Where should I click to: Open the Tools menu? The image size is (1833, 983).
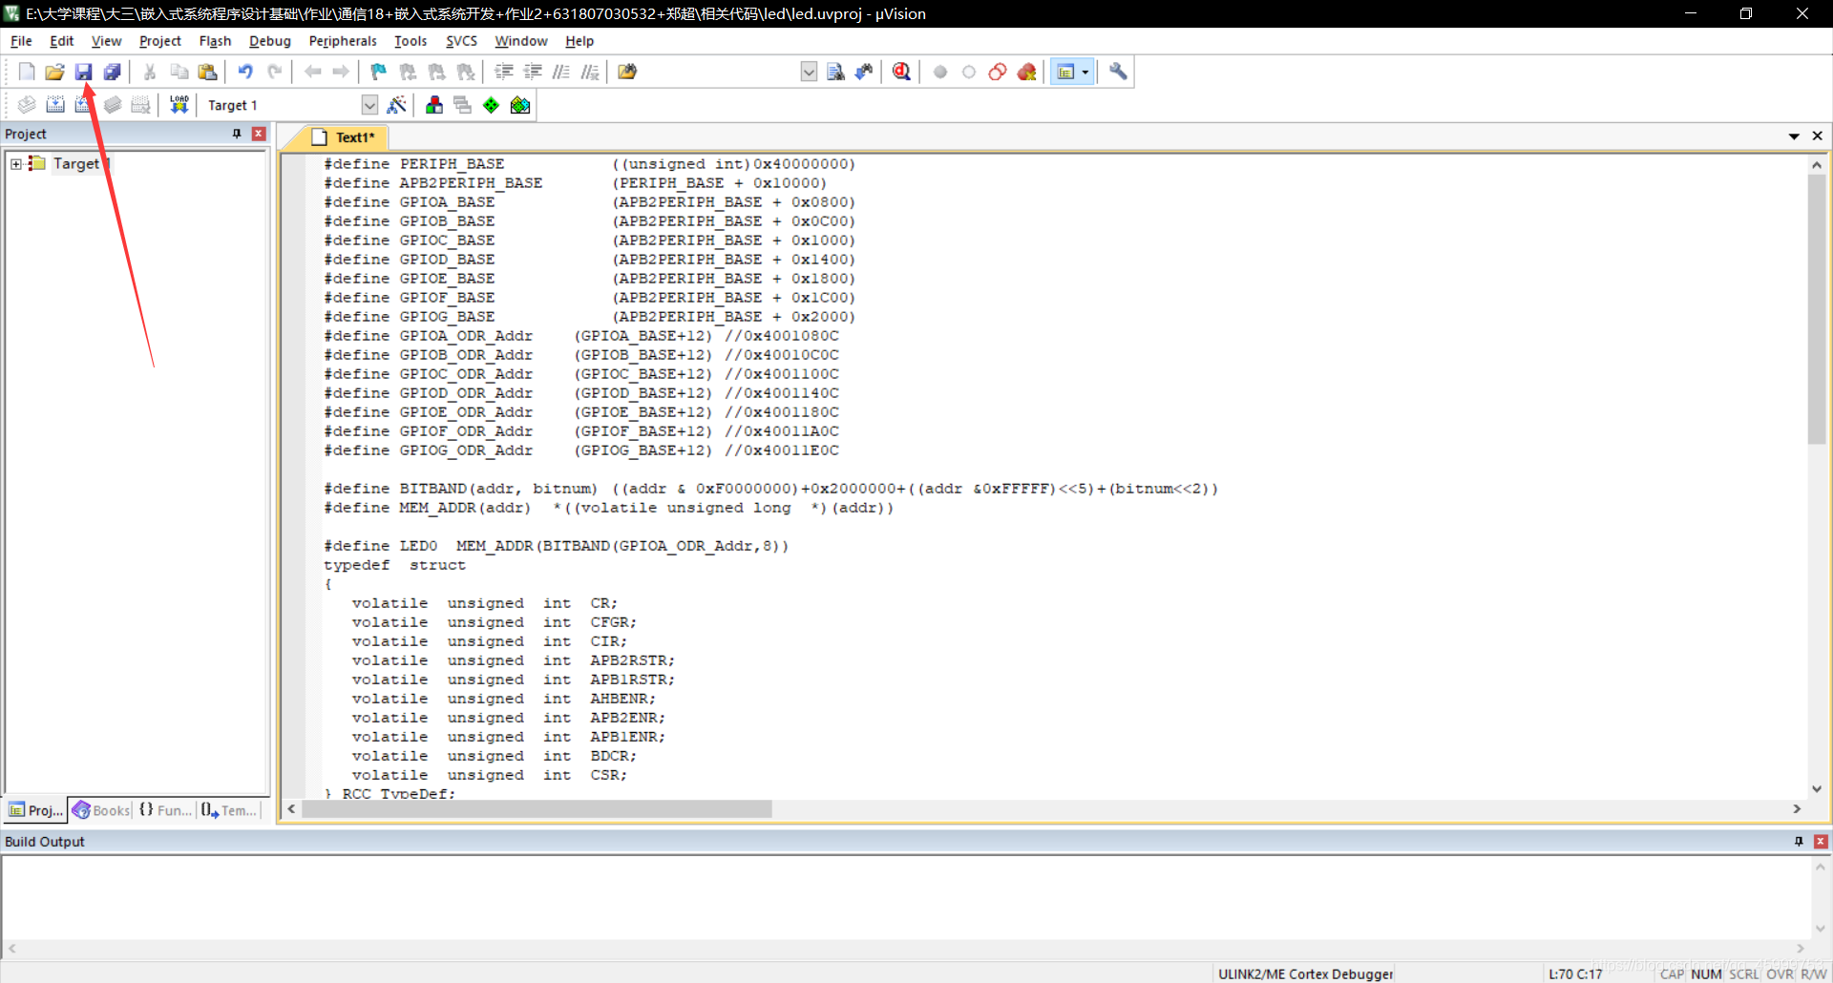[411, 41]
